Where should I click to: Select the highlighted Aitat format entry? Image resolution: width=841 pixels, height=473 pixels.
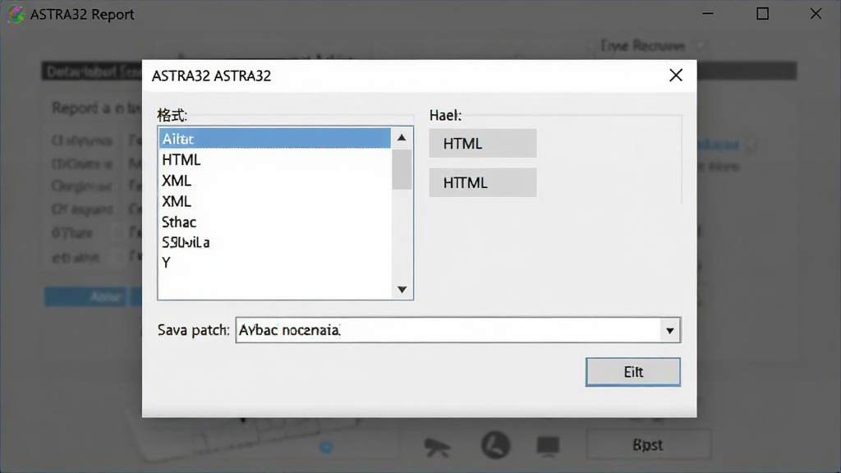[275, 139]
